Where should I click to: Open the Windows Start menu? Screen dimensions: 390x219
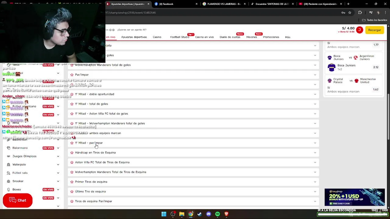tap(164, 214)
